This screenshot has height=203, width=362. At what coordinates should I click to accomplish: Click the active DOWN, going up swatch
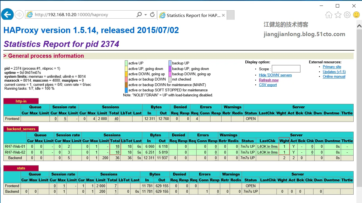[x=126, y=74]
